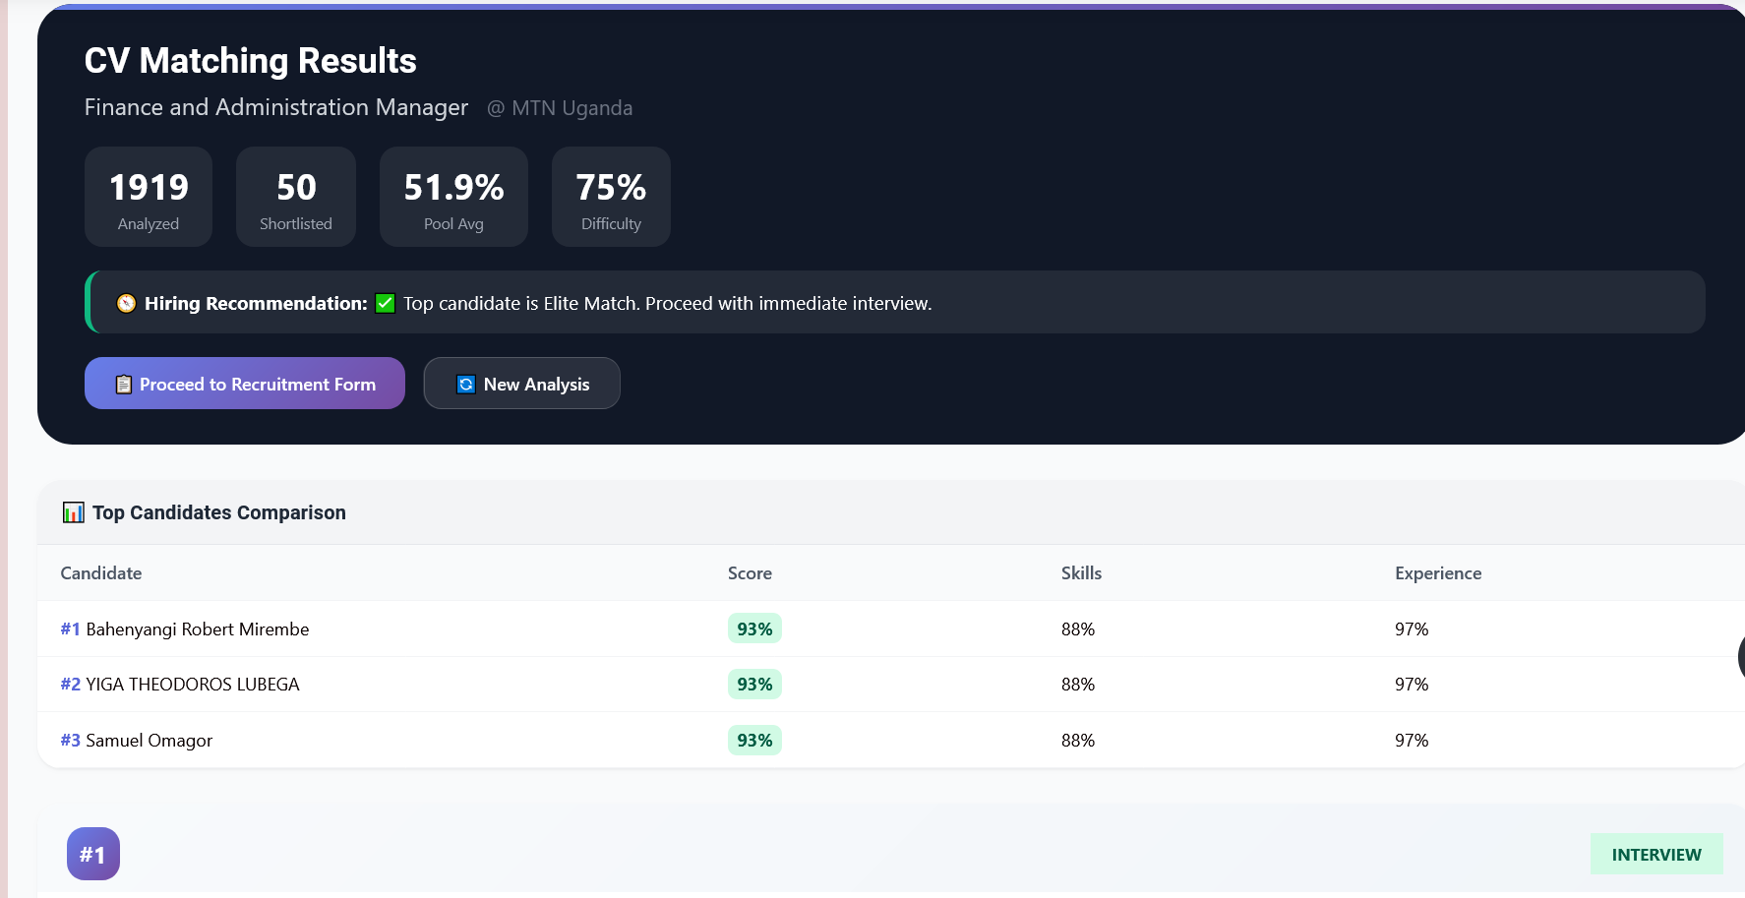The height and width of the screenshot is (898, 1745).
Task: Click the compass icon beside Hiring Recommendation
Action: [x=126, y=303]
